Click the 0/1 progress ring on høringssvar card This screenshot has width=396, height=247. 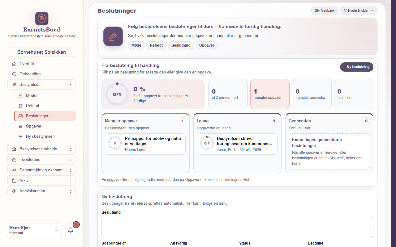pos(207,143)
